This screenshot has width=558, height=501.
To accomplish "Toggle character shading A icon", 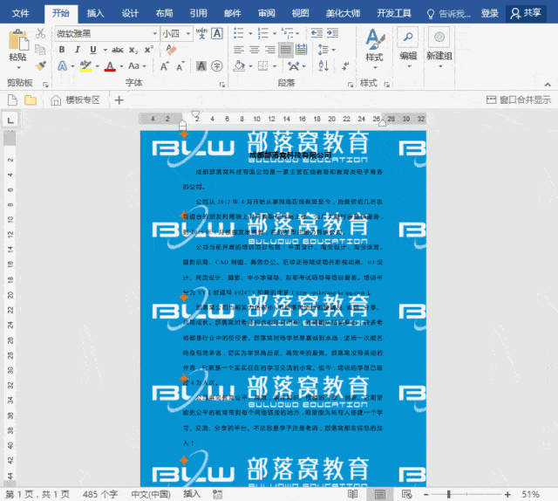I will (x=201, y=66).
